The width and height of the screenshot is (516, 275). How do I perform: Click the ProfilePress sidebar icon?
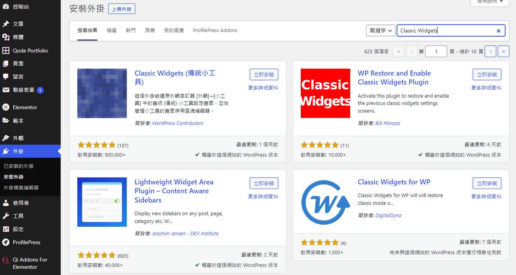(7, 242)
